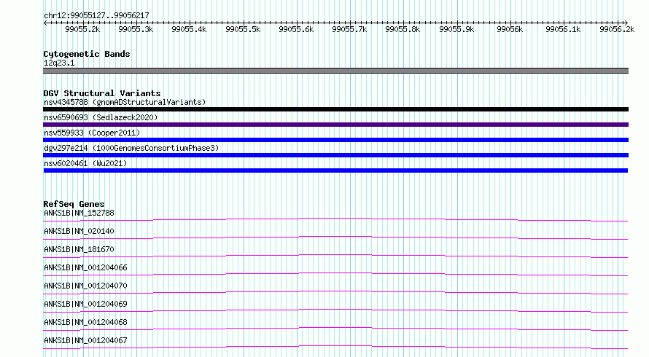Click the nsv6590693 Sedlazeck2020 label
Viewport: 649px width, 357px height.
101,117
